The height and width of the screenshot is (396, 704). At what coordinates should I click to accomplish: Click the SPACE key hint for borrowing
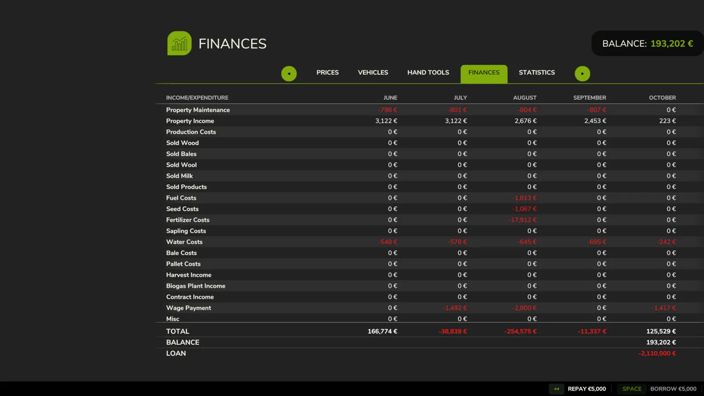pyautogui.click(x=632, y=389)
